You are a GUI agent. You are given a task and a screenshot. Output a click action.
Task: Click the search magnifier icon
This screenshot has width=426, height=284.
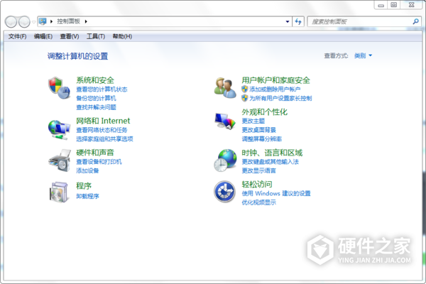(x=415, y=21)
